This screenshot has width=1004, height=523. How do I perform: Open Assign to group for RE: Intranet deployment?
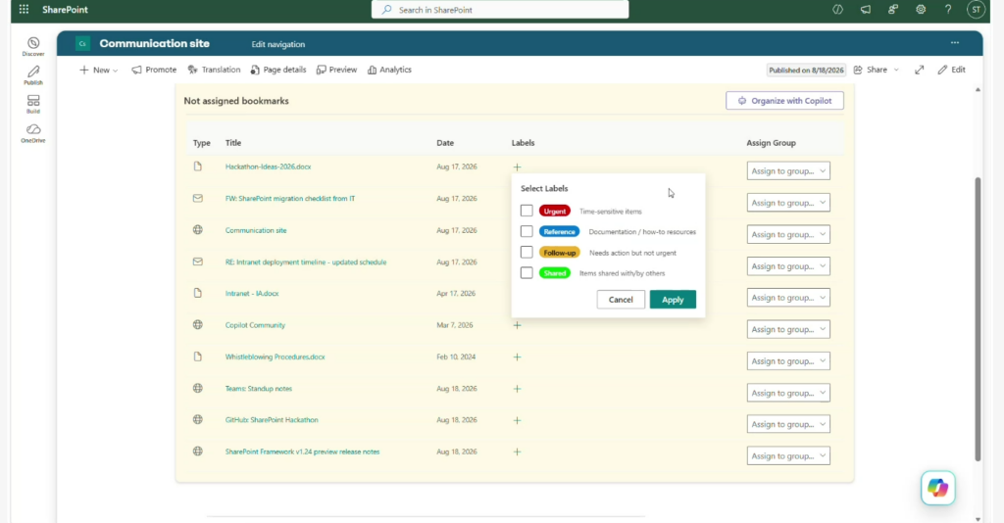788,266
